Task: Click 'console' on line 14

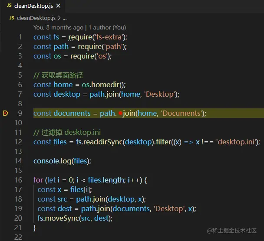Action: tap(46, 161)
